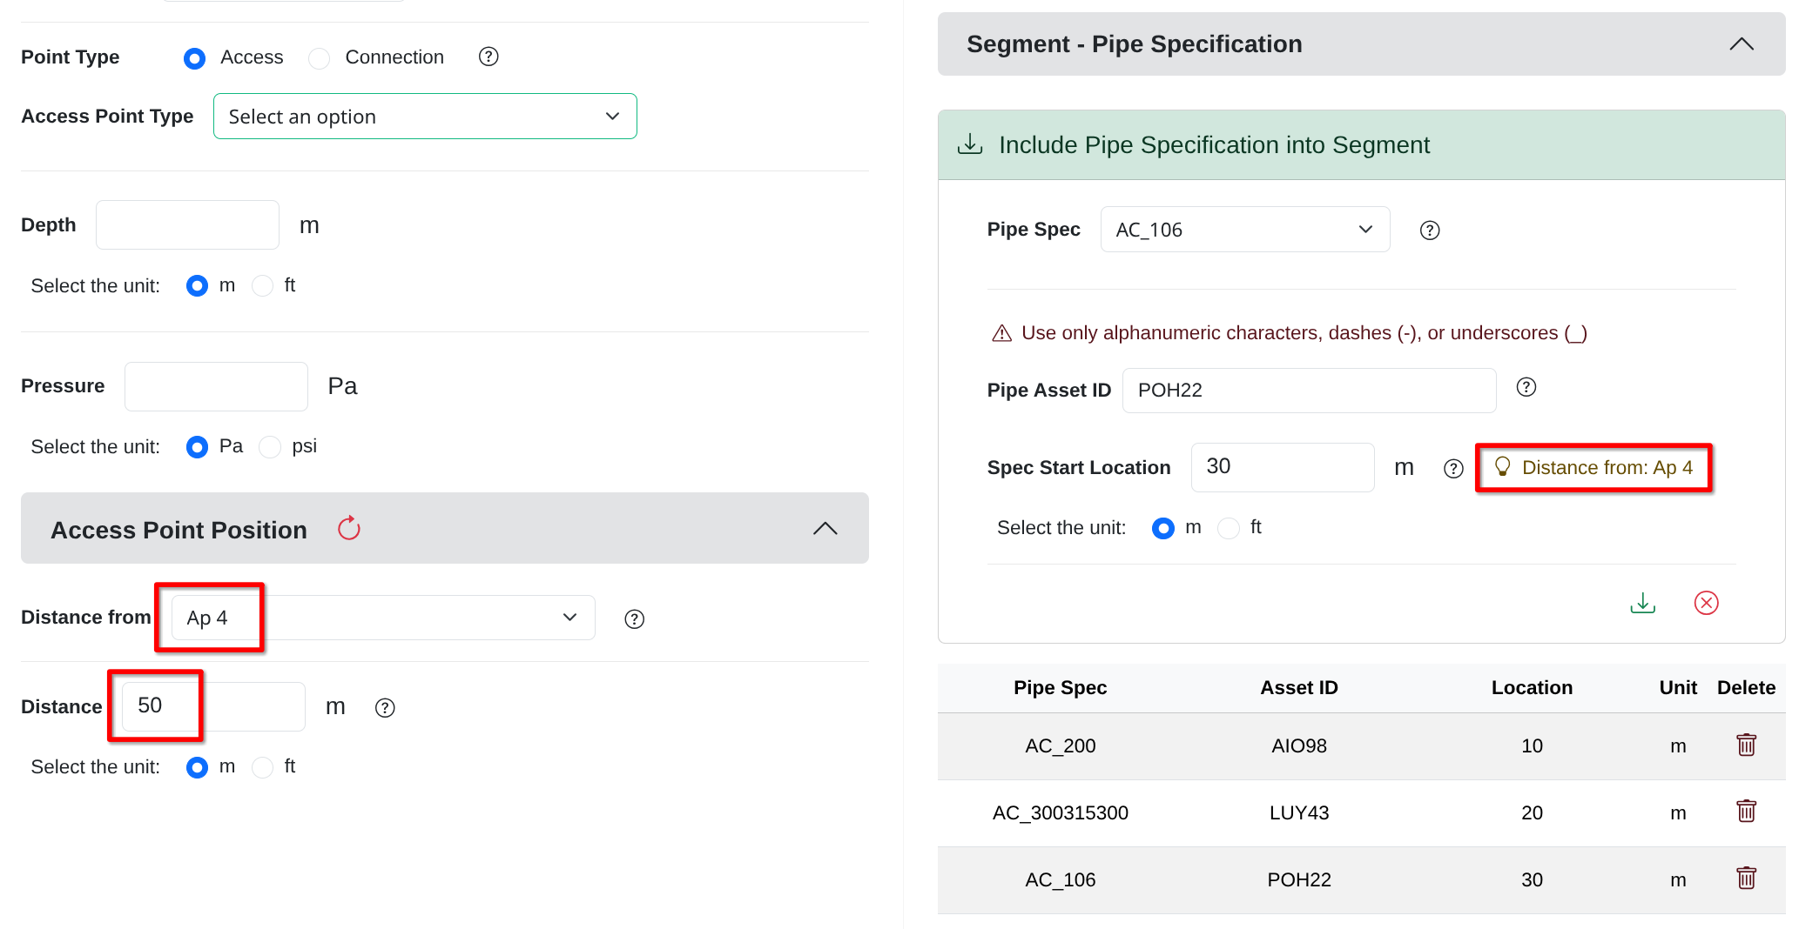This screenshot has width=1799, height=929.
Task: Click Segment - Pipe Specification title
Action: tap(1134, 44)
